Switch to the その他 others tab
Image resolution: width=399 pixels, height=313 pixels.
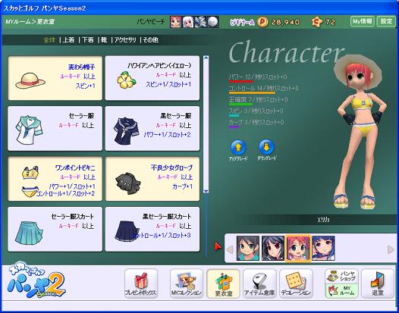pos(151,40)
